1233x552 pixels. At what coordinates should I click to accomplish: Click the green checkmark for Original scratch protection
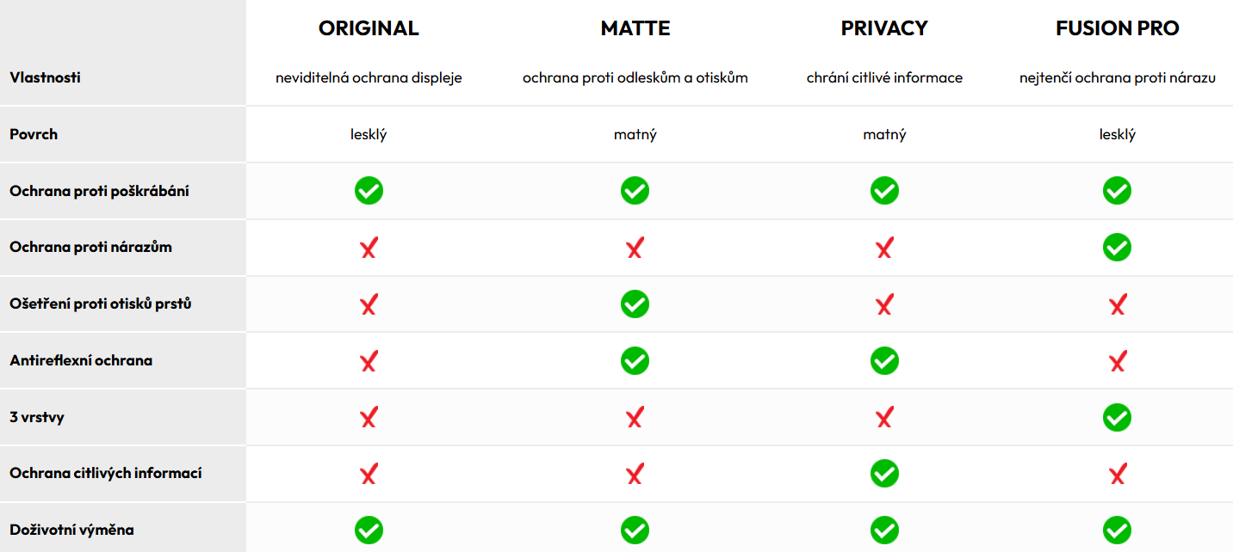point(369,191)
